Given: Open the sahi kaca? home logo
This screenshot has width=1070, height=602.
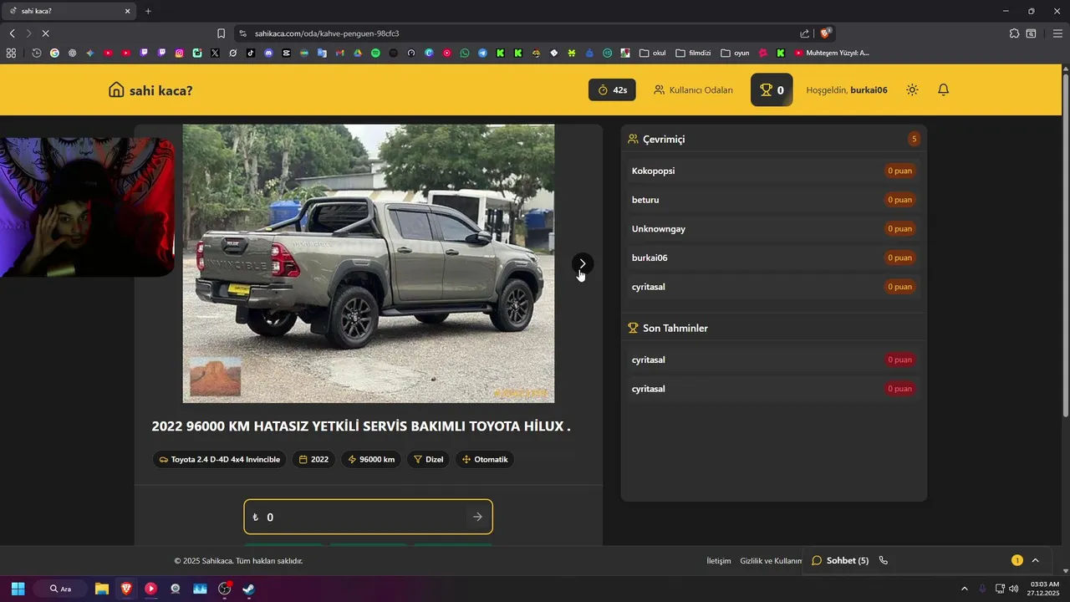Looking at the screenshot, I should click(150, 90).
